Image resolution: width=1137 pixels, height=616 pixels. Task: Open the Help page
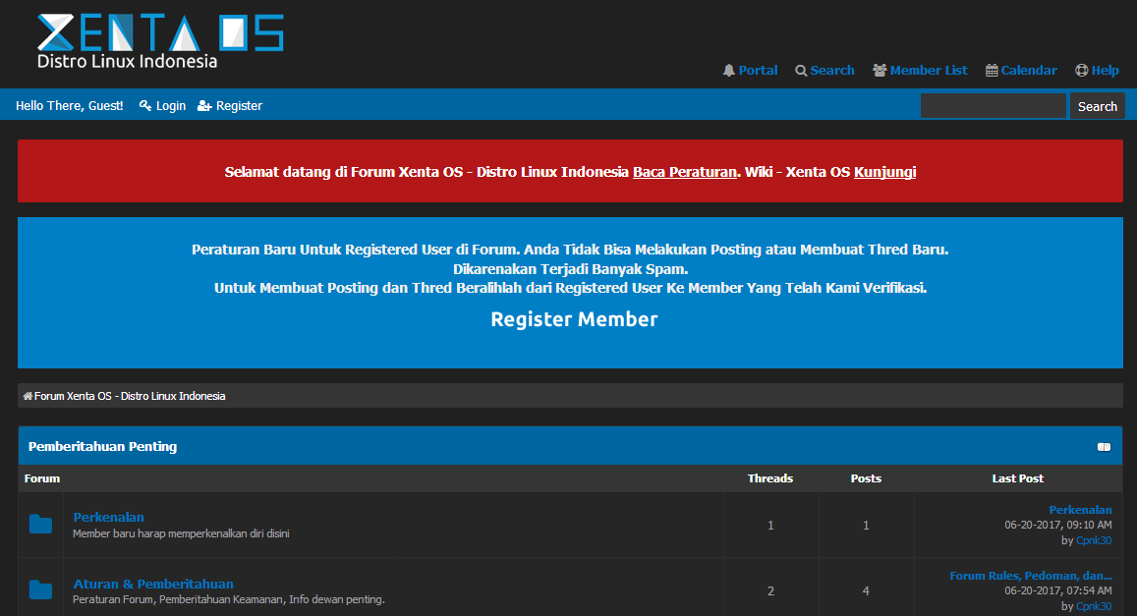(1106, 71)
